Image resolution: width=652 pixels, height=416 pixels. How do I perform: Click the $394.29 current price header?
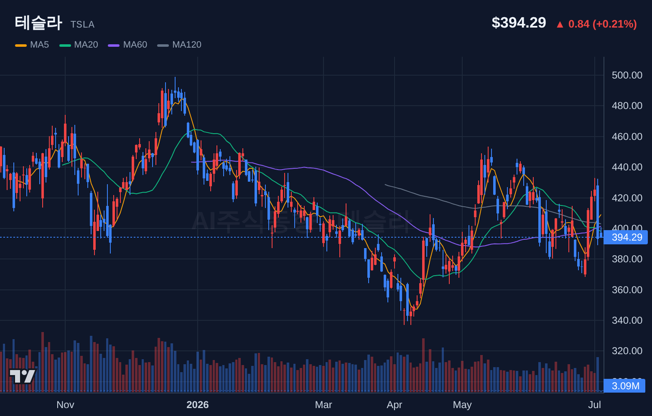point(519,23)
